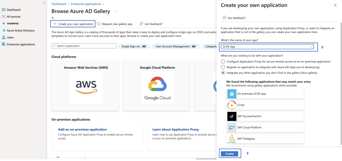Click the app name field containing SCIM App

267,47
